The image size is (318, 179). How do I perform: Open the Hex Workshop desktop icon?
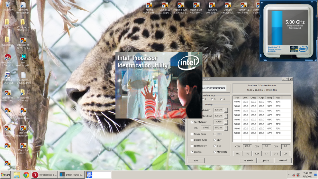[23, 60]
